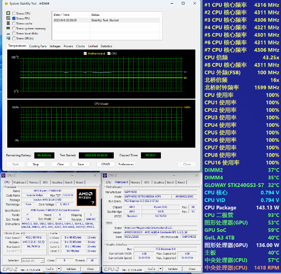The width and height of the screenshot is (281, 274).
Task: Open the Memory tab in the right CPU-Z window
Action: coord(136,183)
